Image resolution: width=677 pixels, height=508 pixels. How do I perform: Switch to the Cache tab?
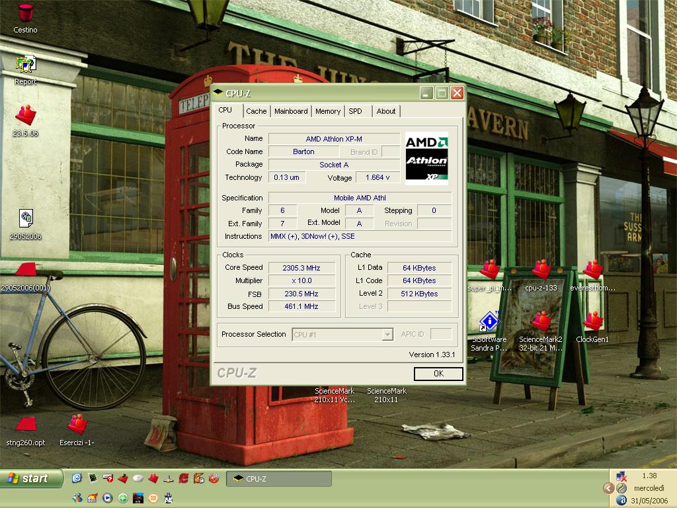coord(256,111)
